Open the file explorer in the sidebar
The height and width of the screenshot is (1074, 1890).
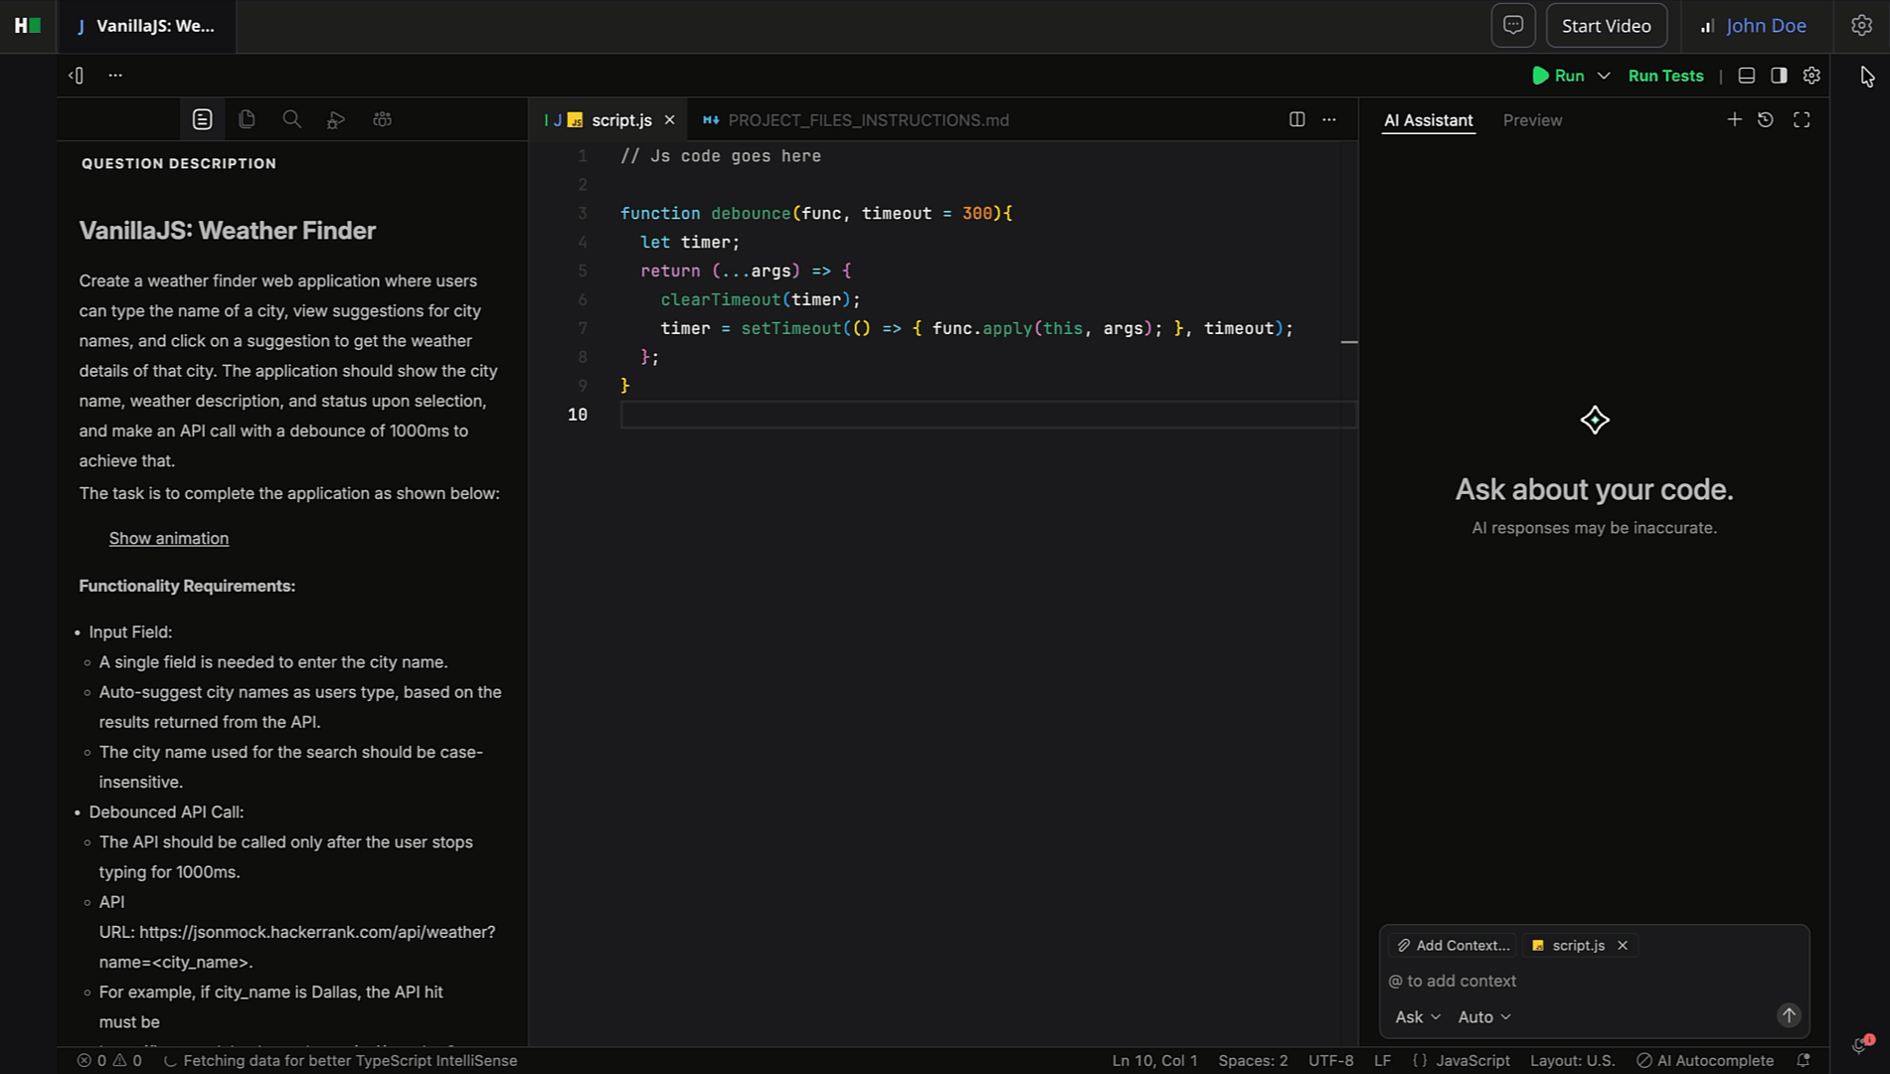point(247,118)
